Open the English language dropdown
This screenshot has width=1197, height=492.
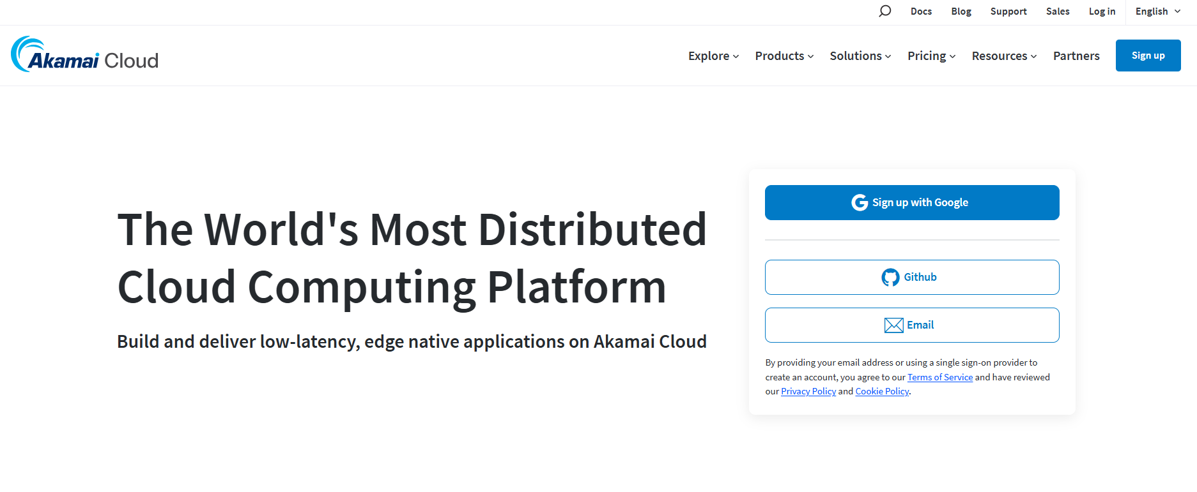point(1158,11)
